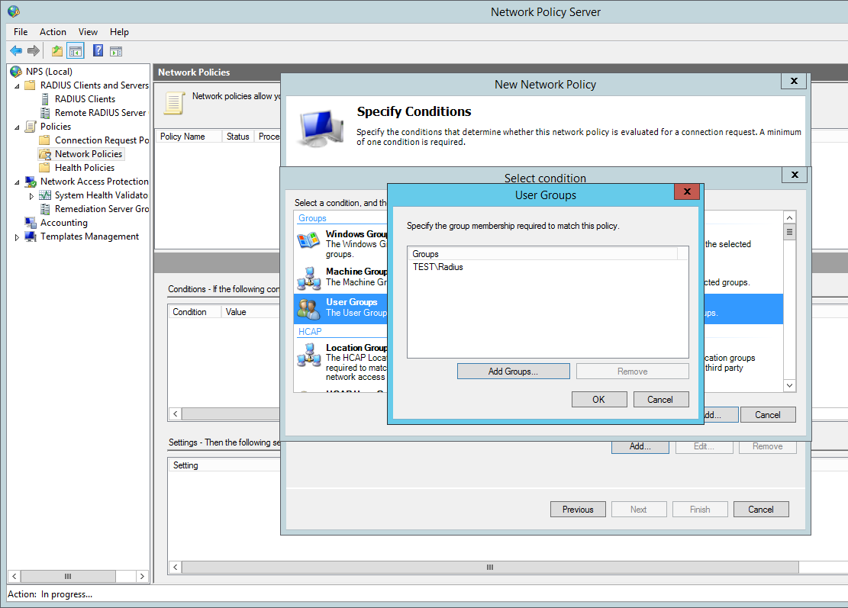848x608 pixels.
Task: Select the TEST\Radius group entry
Action: (438, 267)
